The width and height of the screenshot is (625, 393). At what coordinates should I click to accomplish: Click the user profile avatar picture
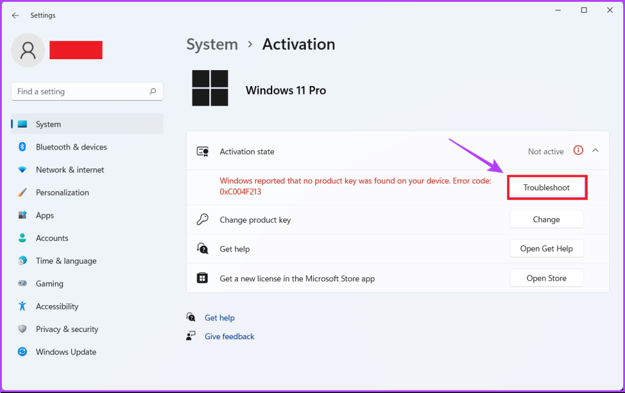pyautogui.click(x=27, y=51)
